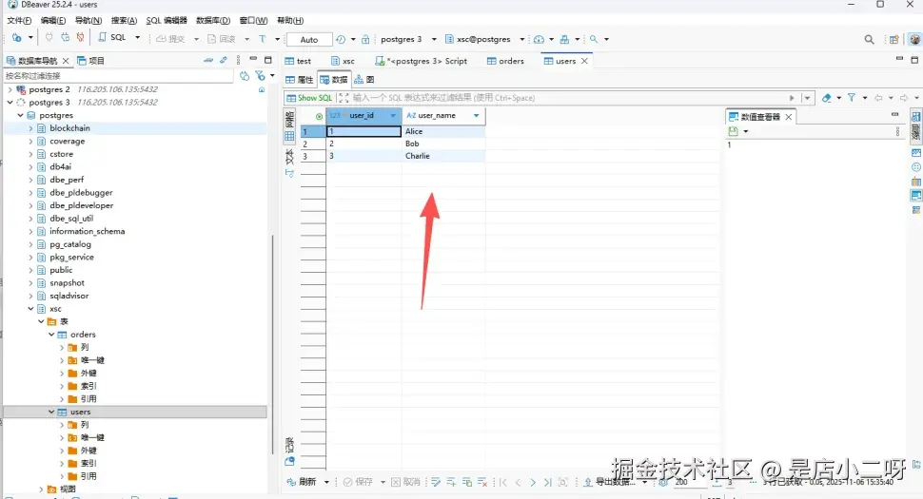This screenshot has height=499, width=923.
Task: Click the navigator filter funnel icon
Action: (260, 76)
